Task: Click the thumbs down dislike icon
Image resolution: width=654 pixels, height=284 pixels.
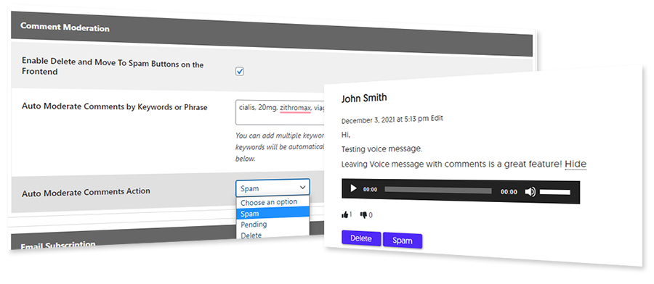Action: tap(364, 215)
